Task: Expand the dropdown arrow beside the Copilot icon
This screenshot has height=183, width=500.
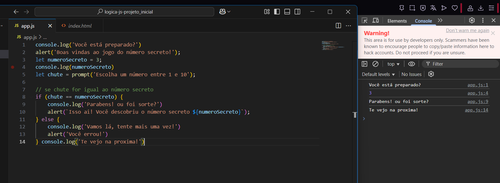Action: pos(229,12)
